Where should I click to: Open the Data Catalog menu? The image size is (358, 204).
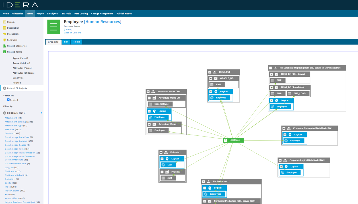81,14
